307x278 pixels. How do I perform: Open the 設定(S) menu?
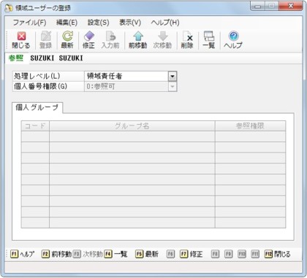[x=99, y=23]
